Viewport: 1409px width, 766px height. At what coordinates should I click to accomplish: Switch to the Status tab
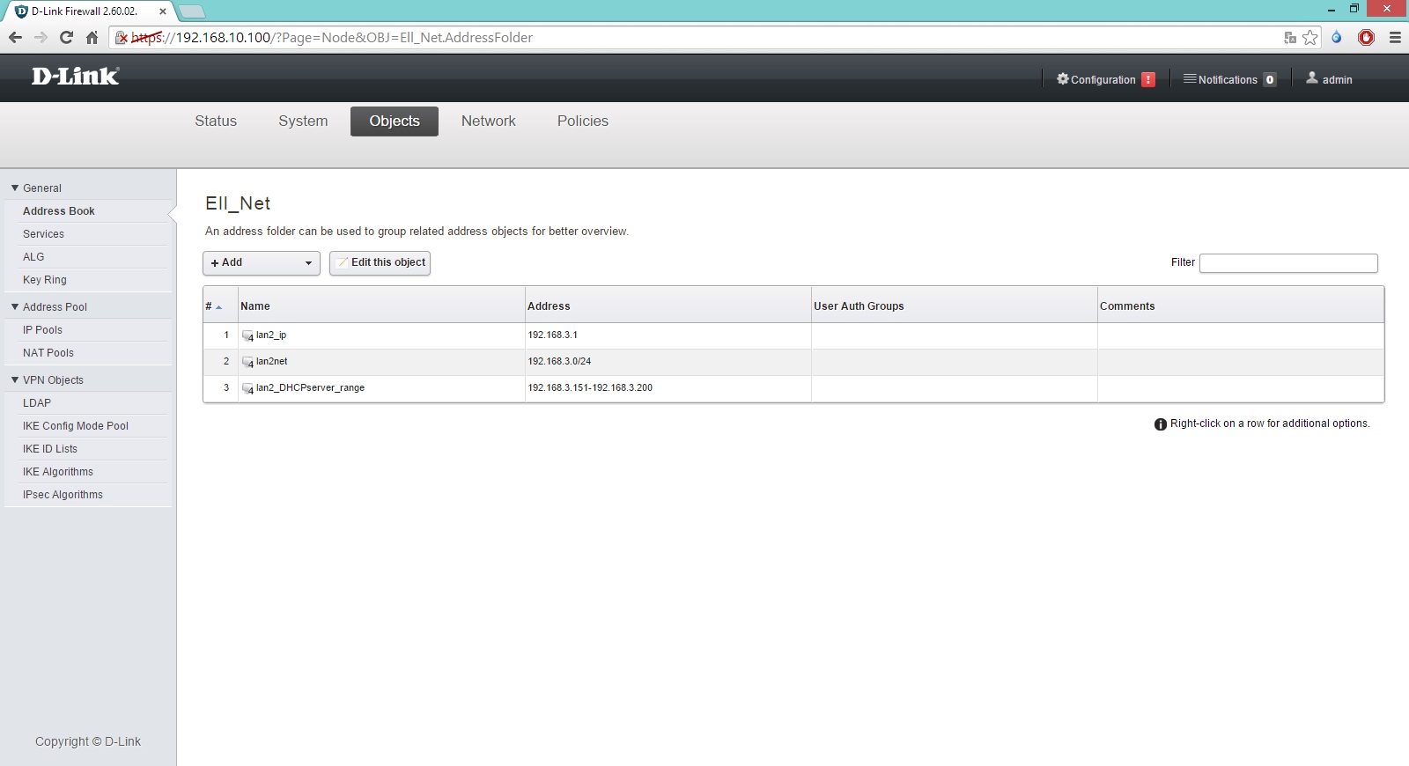pos(216,122)
